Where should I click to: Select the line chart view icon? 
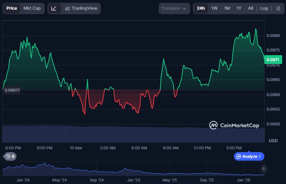coord(54,9)
